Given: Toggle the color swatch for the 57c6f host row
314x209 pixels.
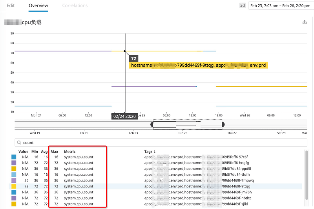Looking at the screenshot, I should 14,157.
